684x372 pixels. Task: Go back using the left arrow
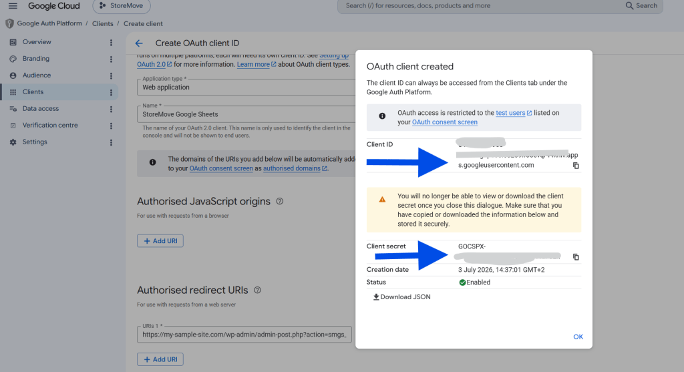click(x=139, y=43)
